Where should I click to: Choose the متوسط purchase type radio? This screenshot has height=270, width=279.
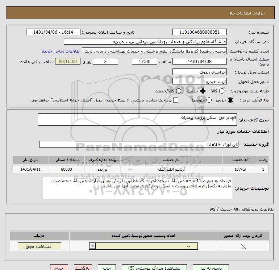(x=209, y=100)
